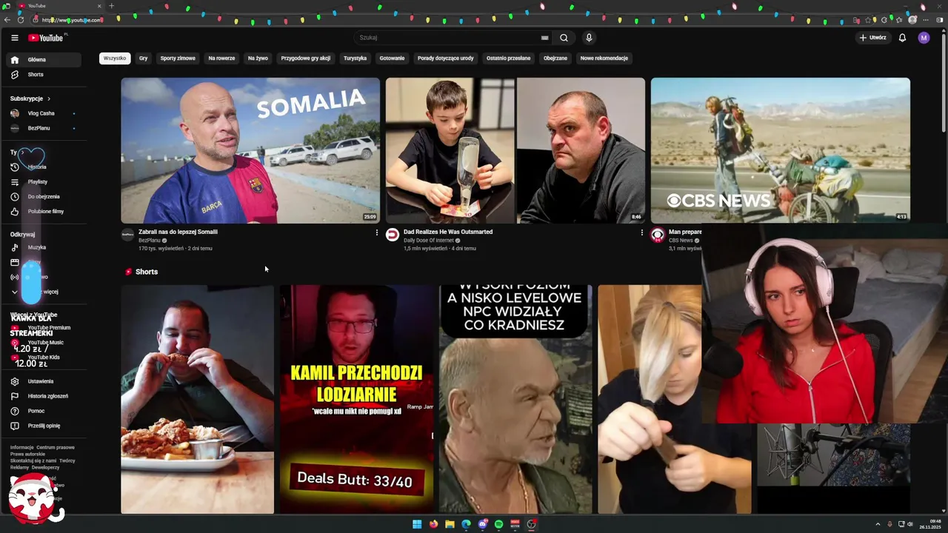Open title Zabrali nas do lepszej Somalii
Image resolution: width=948 pixels, height=533 pixels.
point(178,232)
